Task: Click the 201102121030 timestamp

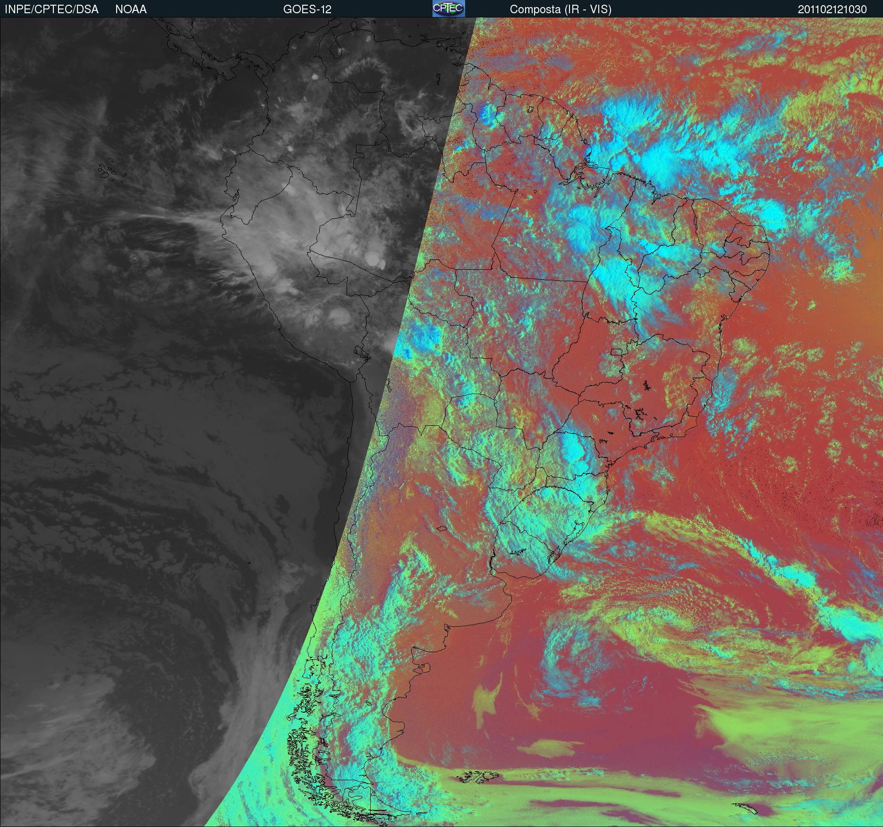Action: coord(832,9)
